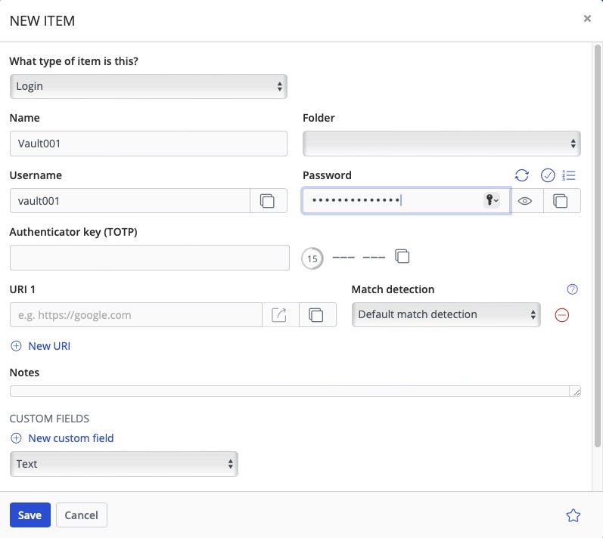Image resolution: width=603 pixels, height=538 pixels.
Task: Click the Cancel button
Action: 82,515
